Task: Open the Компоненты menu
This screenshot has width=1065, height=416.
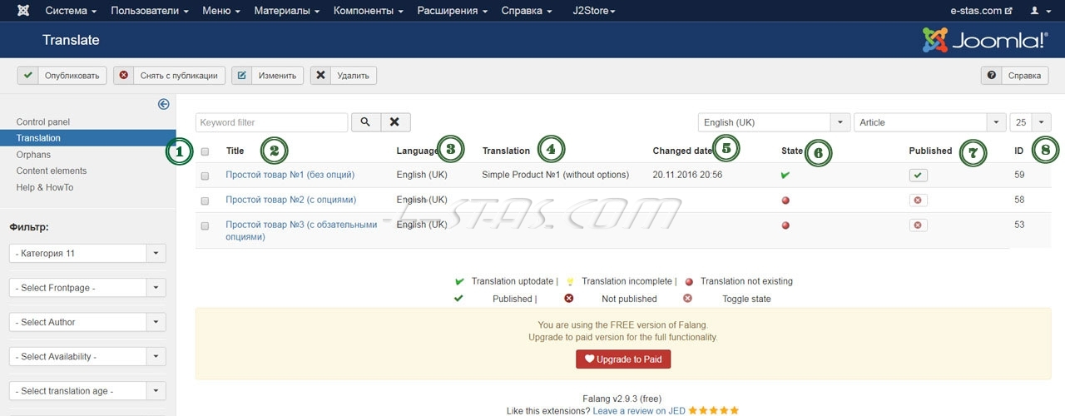Action: (x=369, y=11)
